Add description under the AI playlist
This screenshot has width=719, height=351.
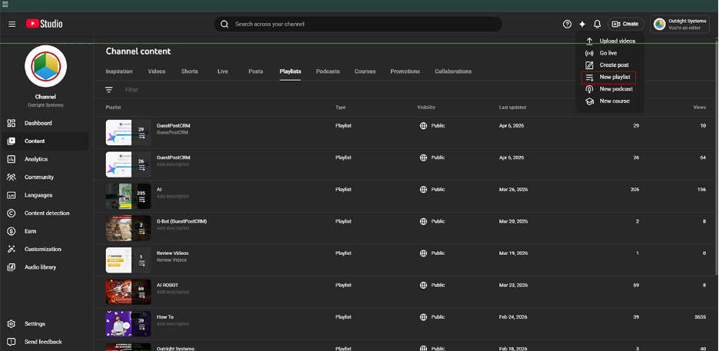tap(173, 197)
